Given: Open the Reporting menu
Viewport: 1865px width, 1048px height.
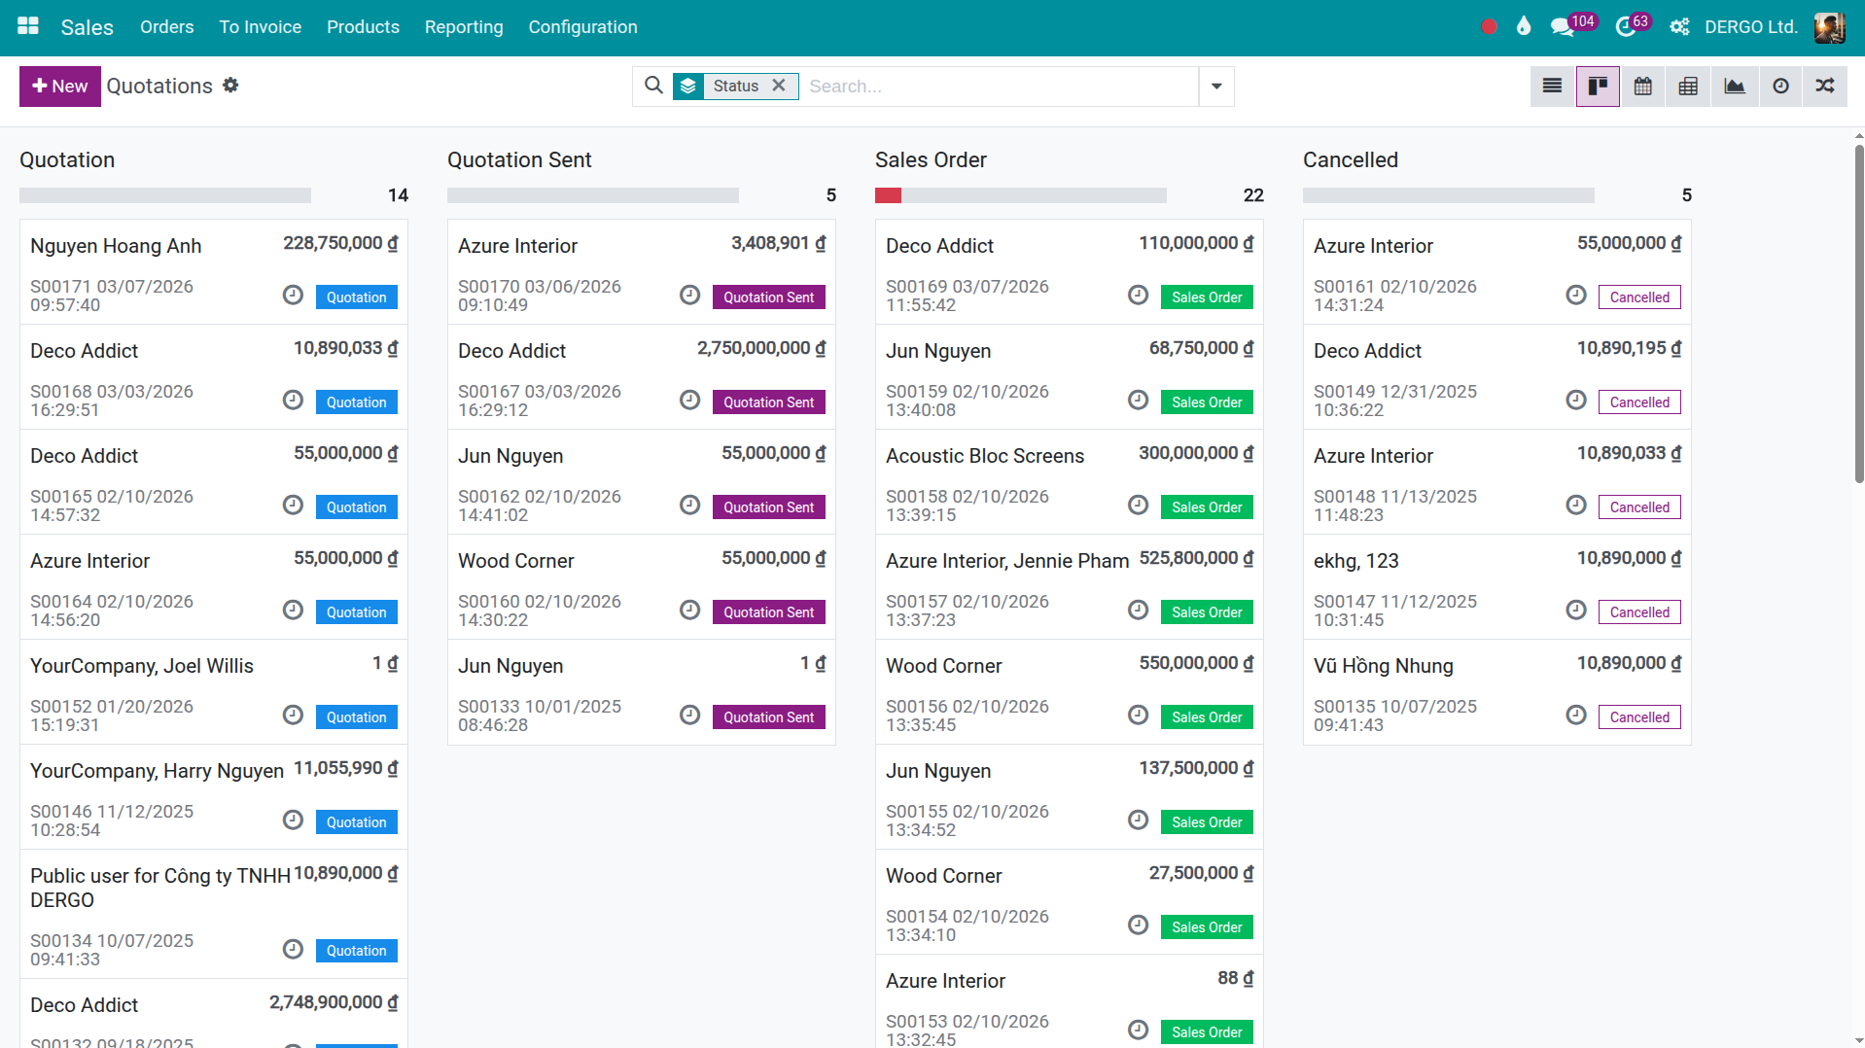Looking at the screenshot, I should tap(464, 27).
